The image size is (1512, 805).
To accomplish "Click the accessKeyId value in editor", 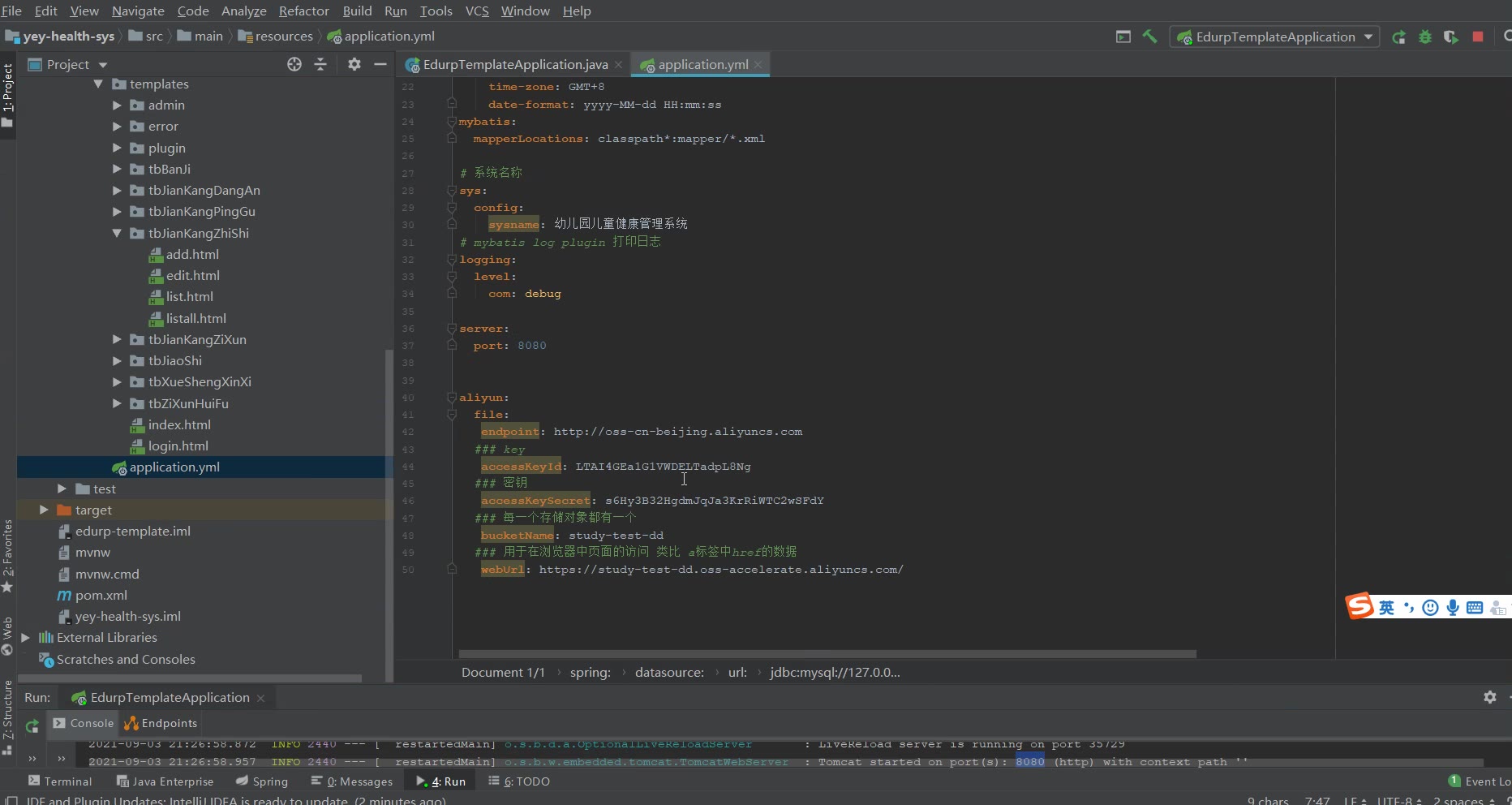I will [x=663, y=467].
